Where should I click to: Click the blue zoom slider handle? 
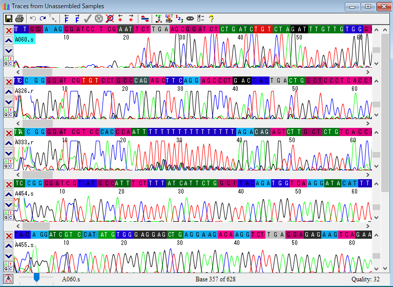pos(36,277)
